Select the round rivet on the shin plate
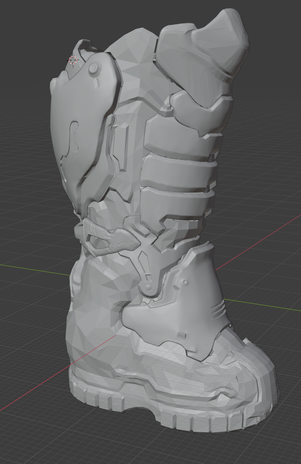The height and width of the screenshot is (464, 301). click(x=93, y=68)
